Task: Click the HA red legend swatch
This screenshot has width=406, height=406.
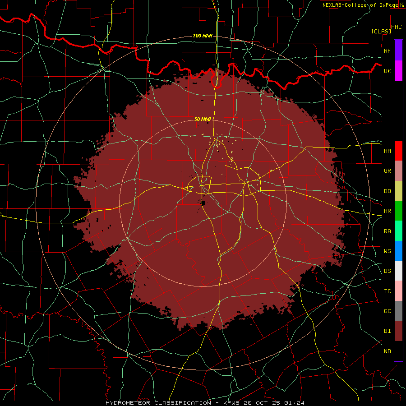Action: point(398,151)
